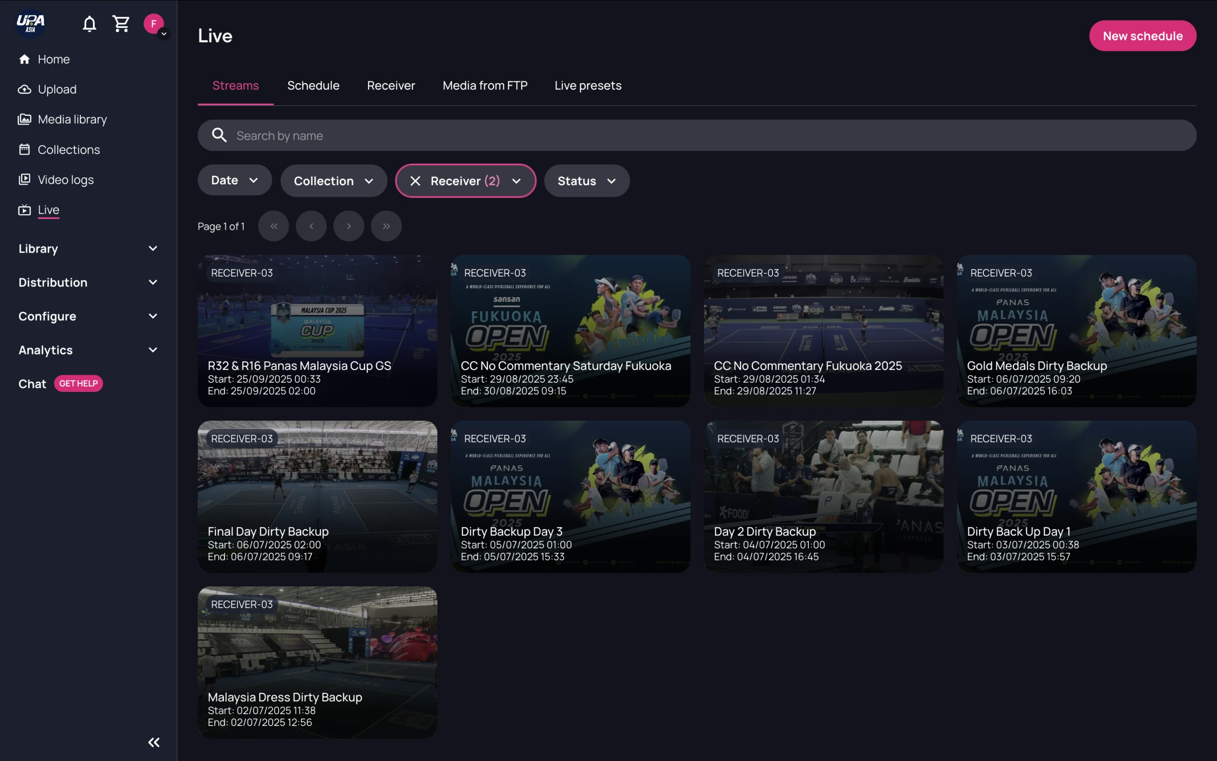Open the Date filter dropdown

[235, 180]
